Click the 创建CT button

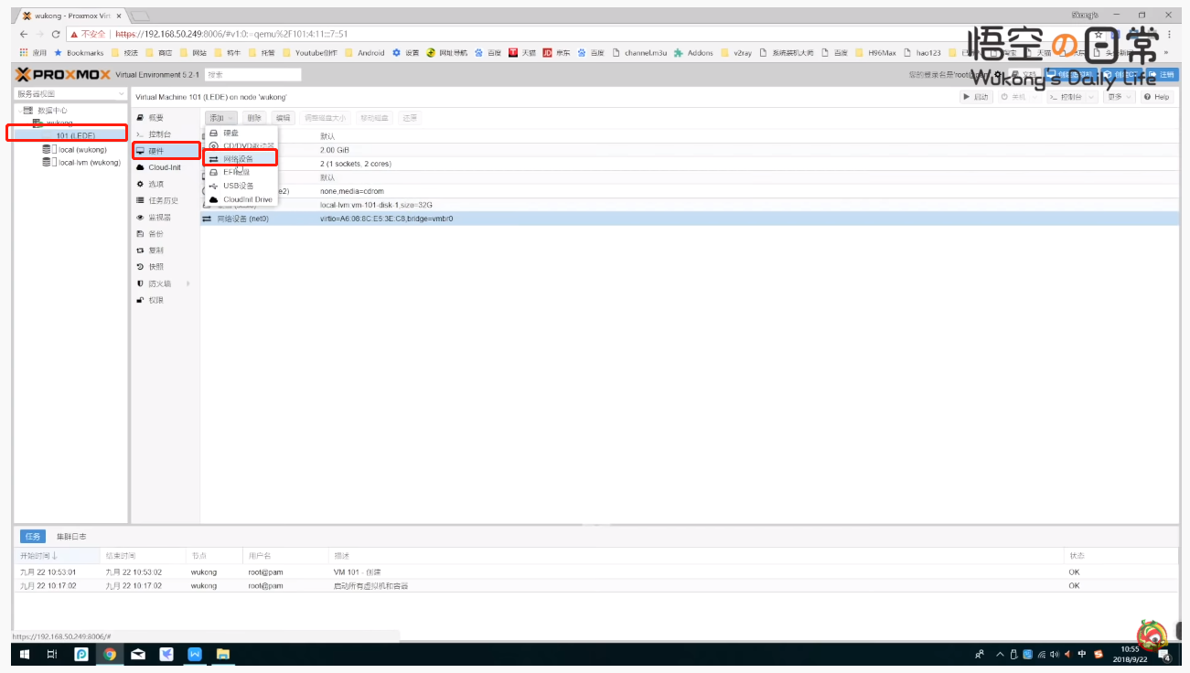click(1121, 75)
